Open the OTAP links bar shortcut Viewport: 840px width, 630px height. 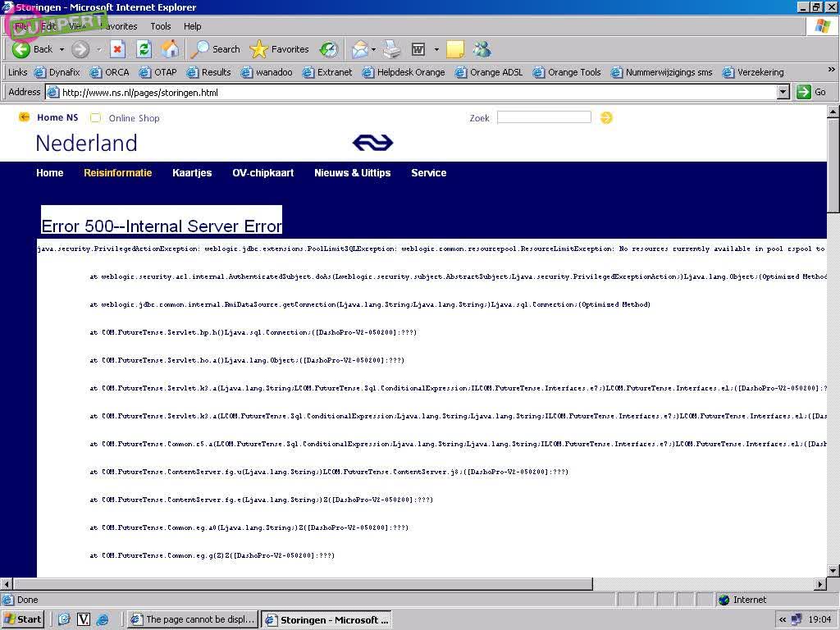pyautogui.click(x=158, y=72)
